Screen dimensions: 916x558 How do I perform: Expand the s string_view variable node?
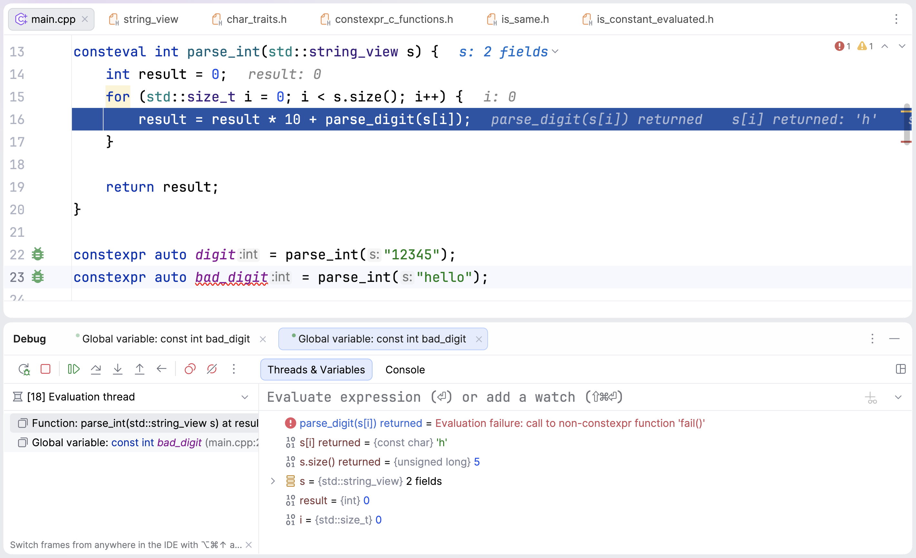click(273, 481)
